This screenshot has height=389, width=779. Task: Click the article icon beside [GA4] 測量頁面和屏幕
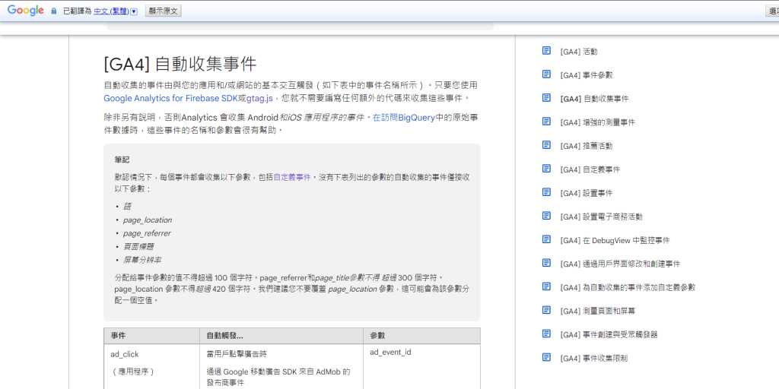point(546,310)
